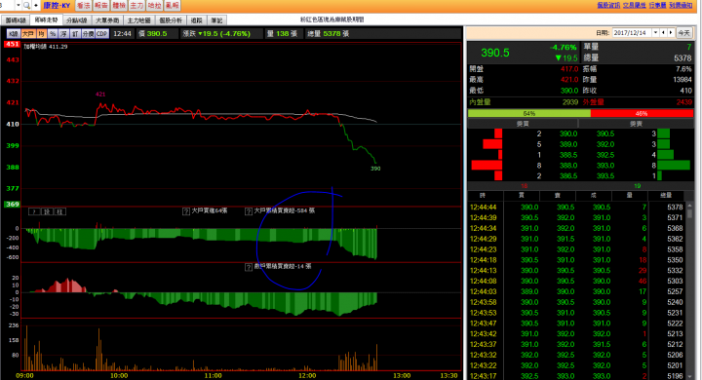Click the 369 lower limit price label

12,204
